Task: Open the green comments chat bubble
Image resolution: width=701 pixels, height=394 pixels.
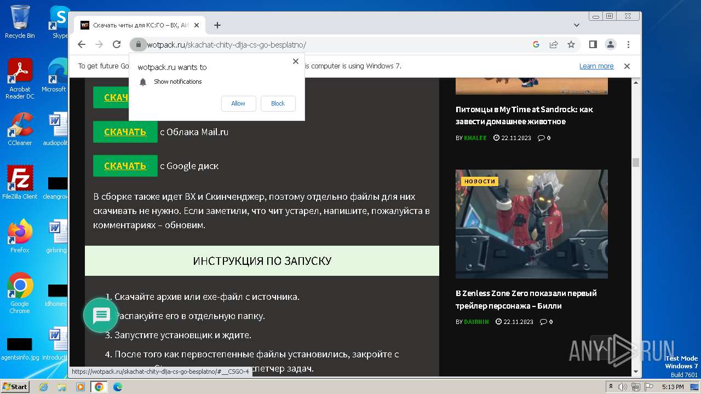Action: coord(102,315)
